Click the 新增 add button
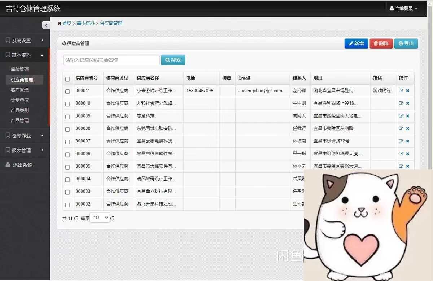The height and width of the screenshot is (281, 433). [x=356, y=44]
